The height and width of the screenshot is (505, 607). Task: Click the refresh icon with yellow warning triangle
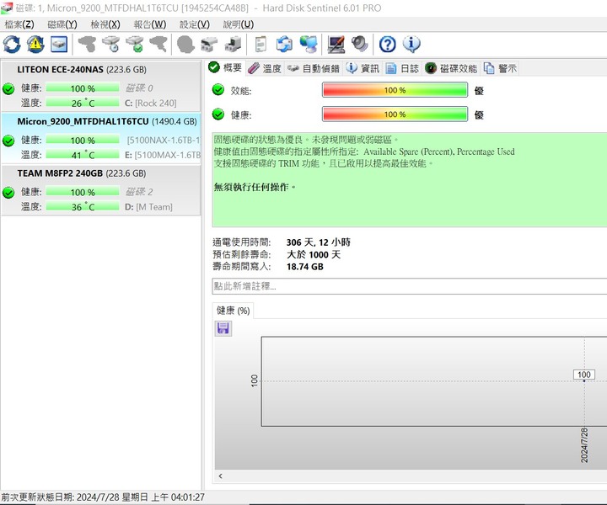coord(35,44)
